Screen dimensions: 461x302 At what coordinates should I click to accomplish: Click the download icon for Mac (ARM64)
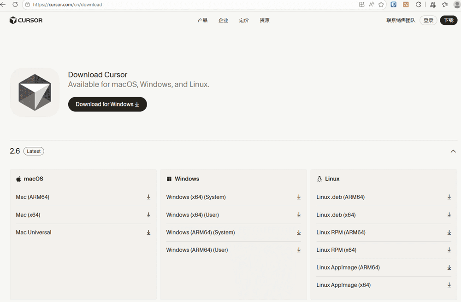pos(148,197)
